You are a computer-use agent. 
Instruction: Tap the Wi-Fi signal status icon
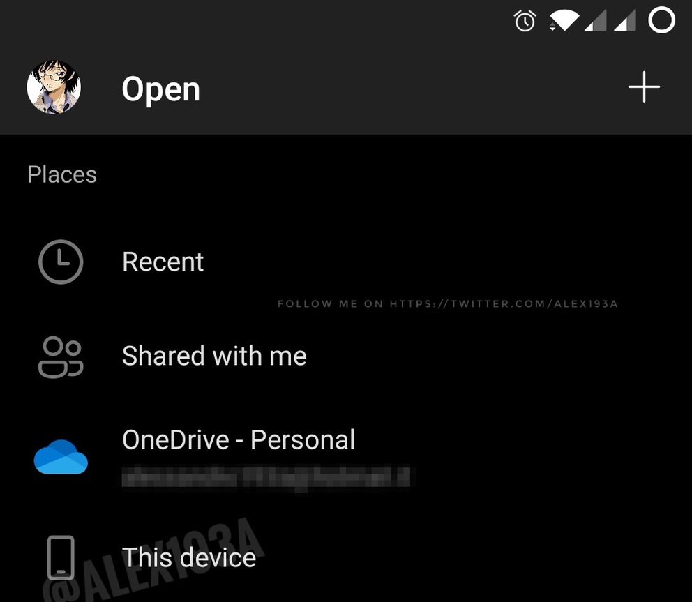tap(564, 21)
